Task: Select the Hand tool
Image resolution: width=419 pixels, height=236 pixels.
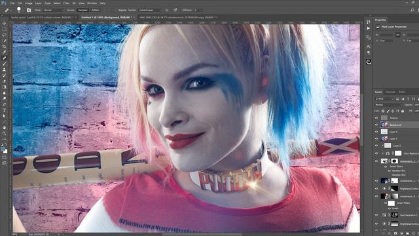Action: click(x=5, y=128)
